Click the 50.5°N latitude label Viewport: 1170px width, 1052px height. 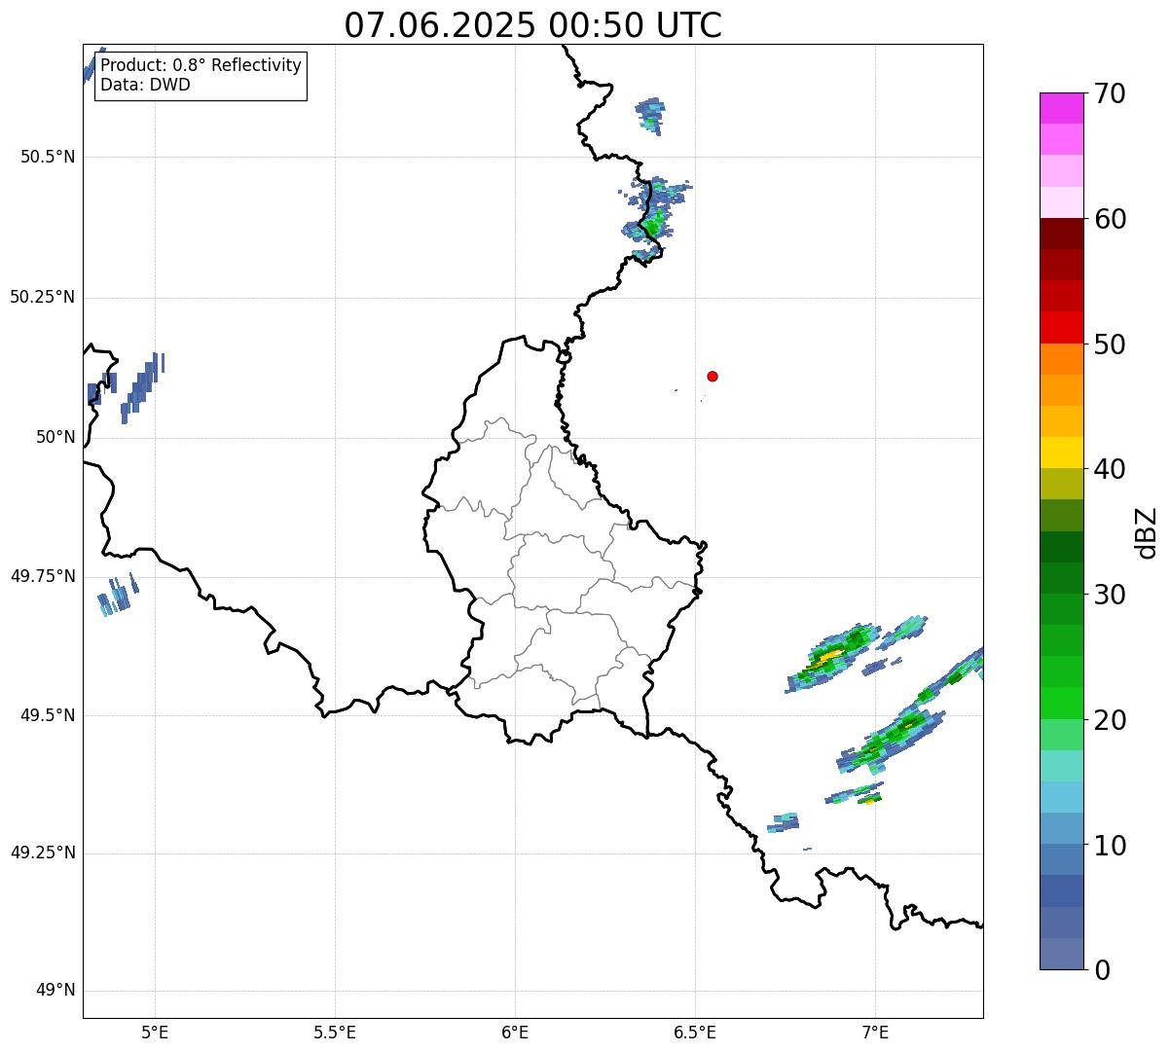(48, 157)
